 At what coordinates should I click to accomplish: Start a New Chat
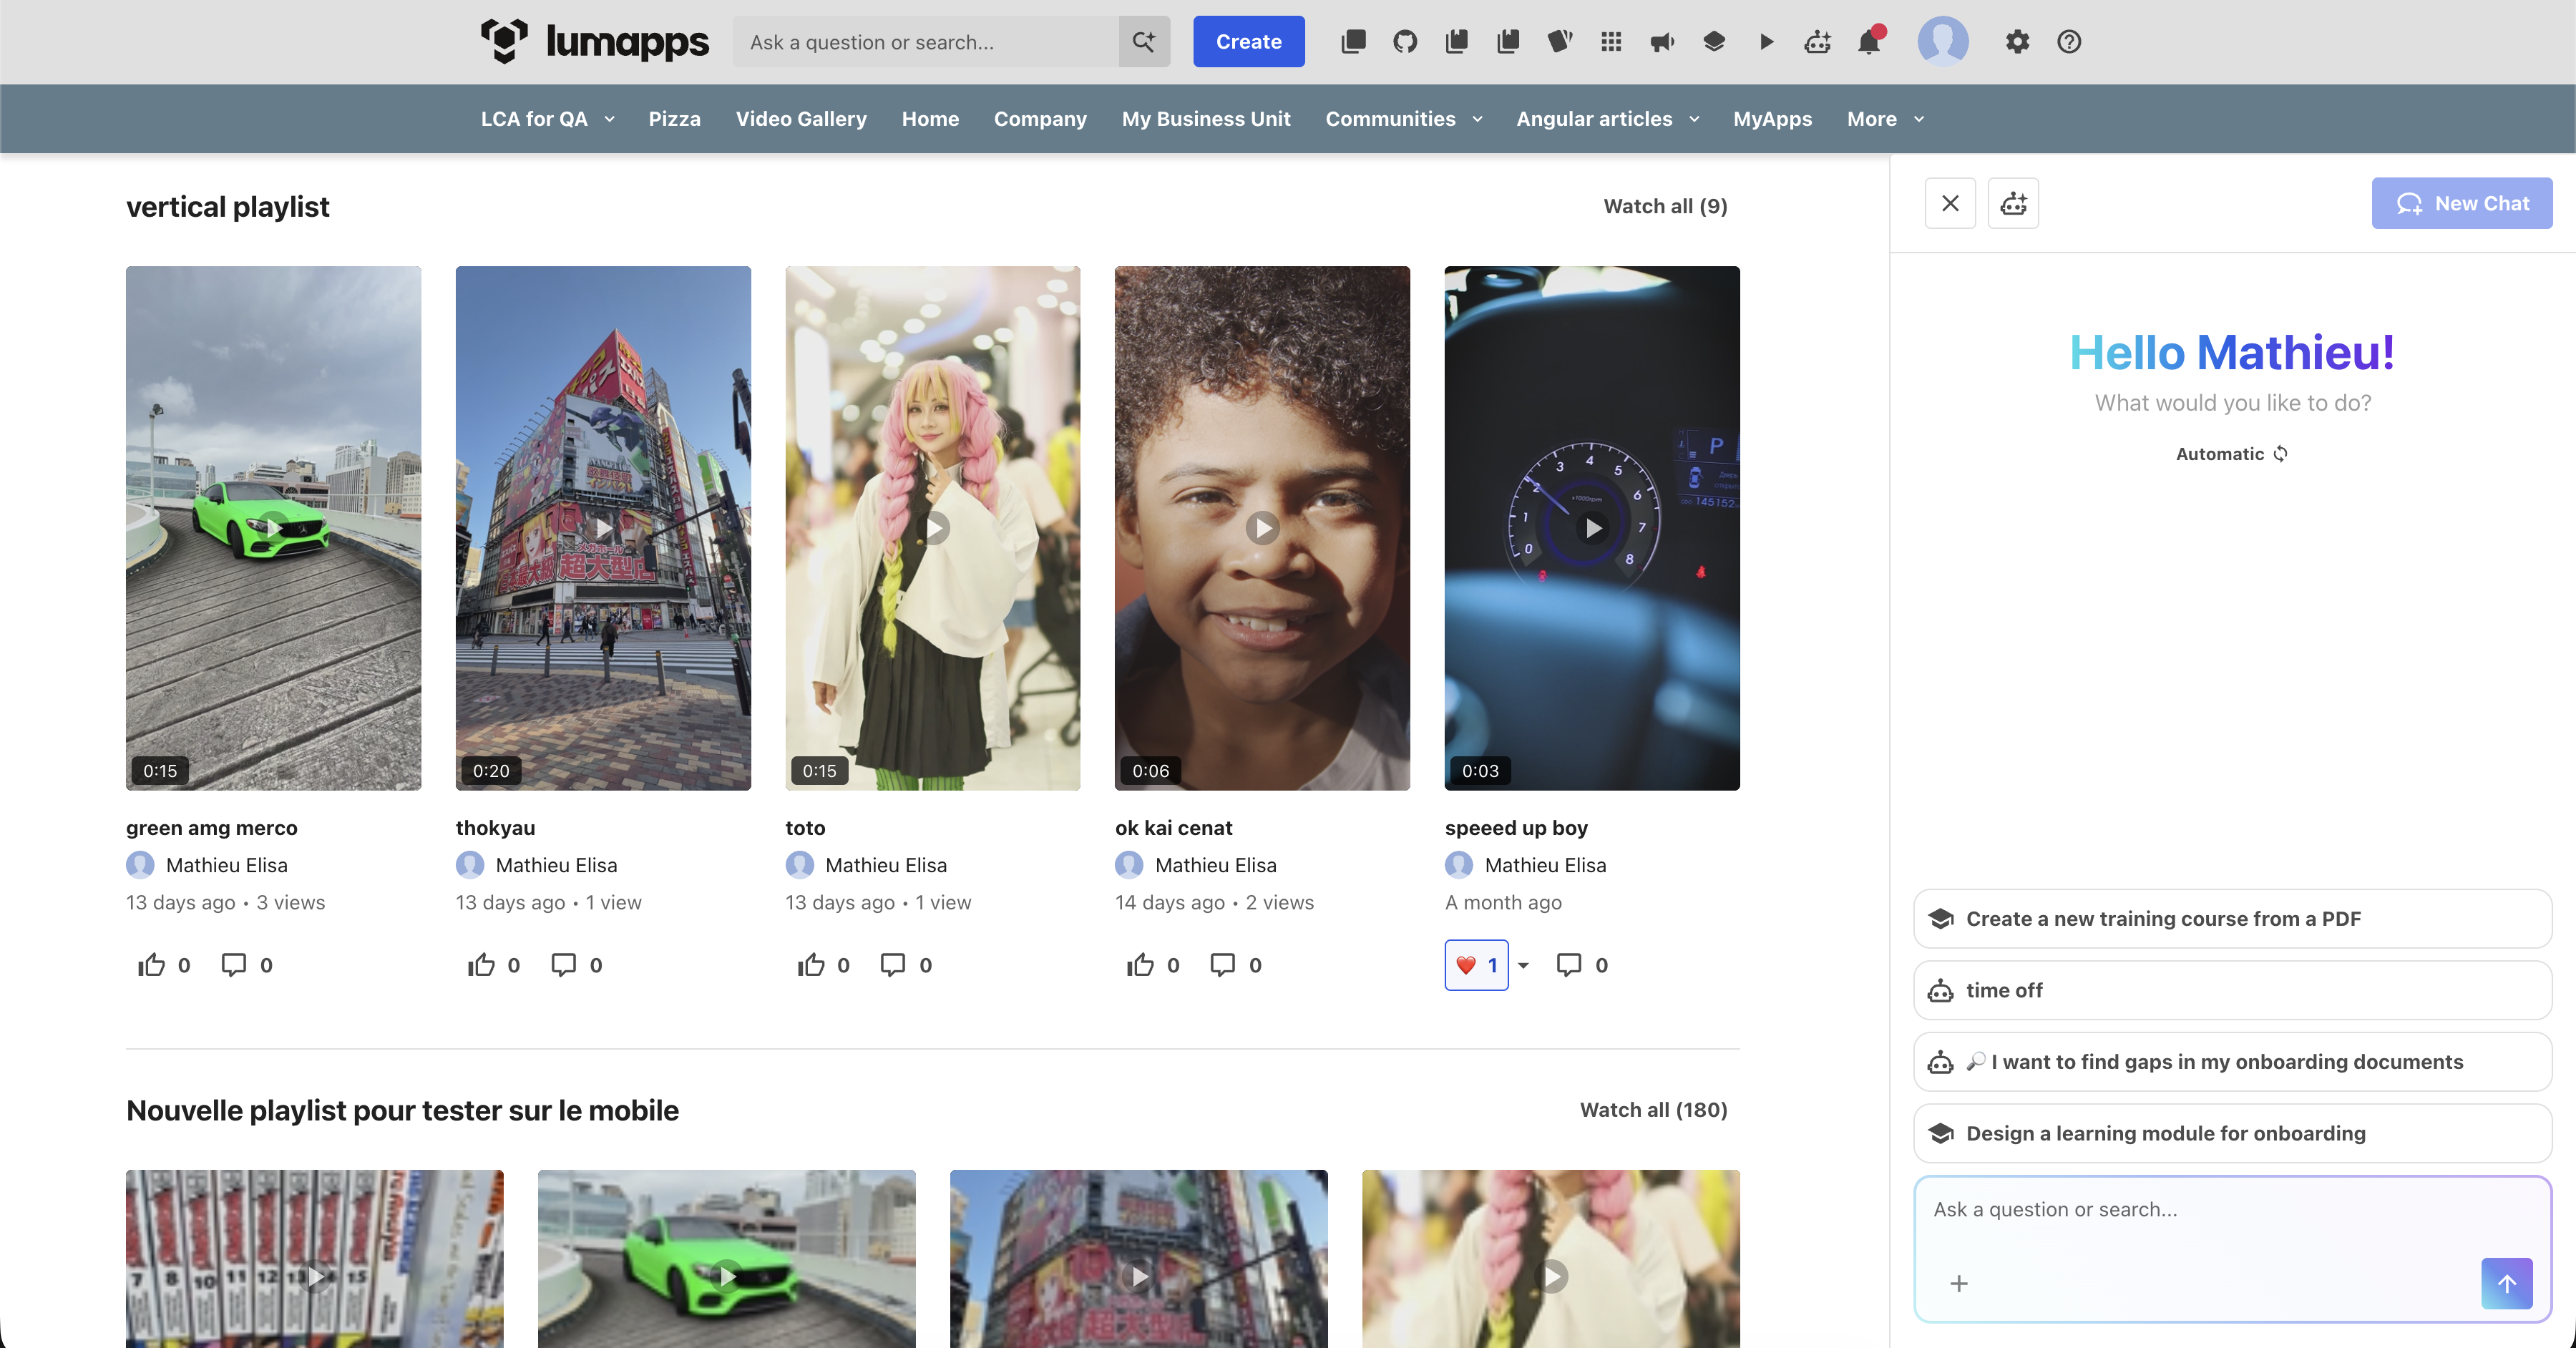[x=2462, y=204]
